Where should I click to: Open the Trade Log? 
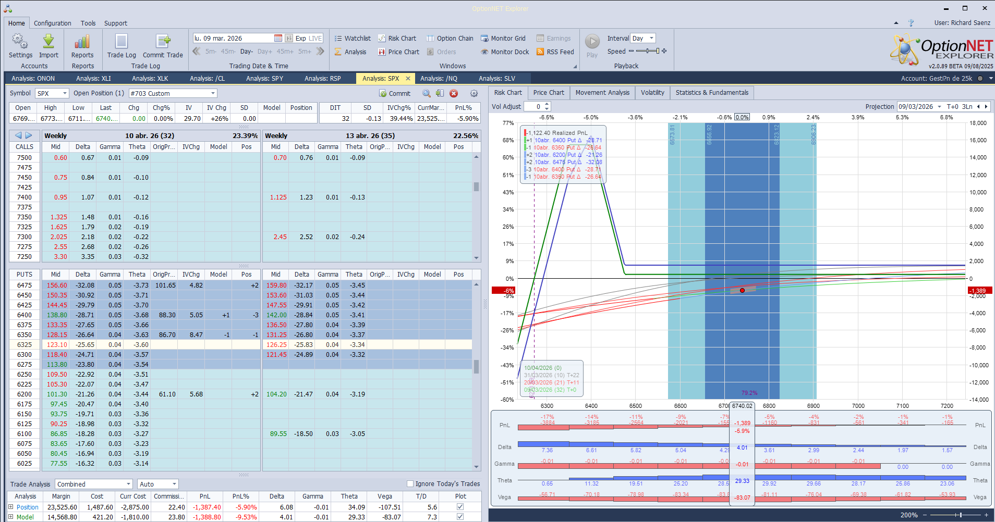pyautogui.click(x=122, y=46)
